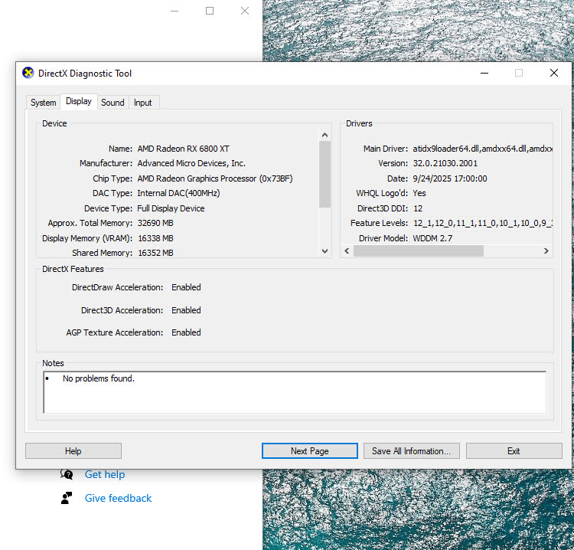Minimize the background Settings window
Viewport: 574px width, 550px height.
point(174,11)
